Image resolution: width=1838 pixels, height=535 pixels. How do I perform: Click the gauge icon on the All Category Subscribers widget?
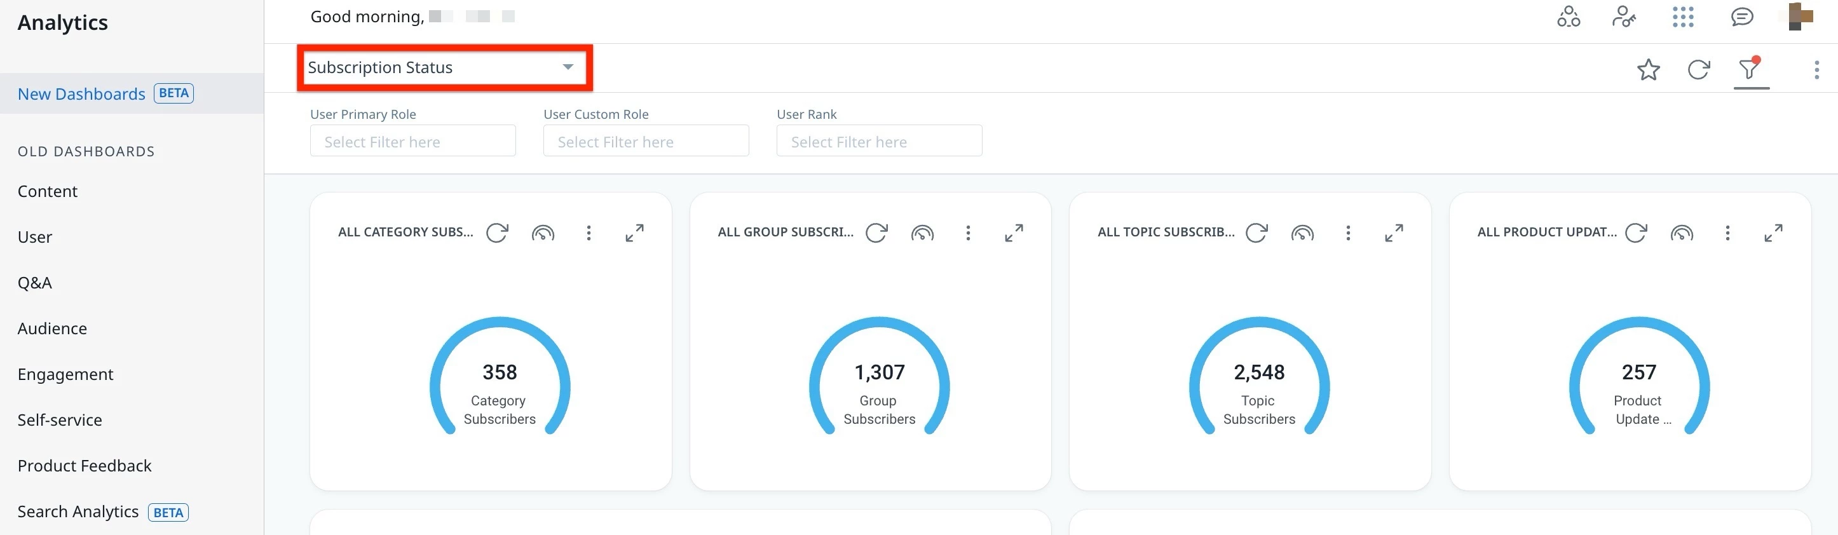click(x=543, y=233)
